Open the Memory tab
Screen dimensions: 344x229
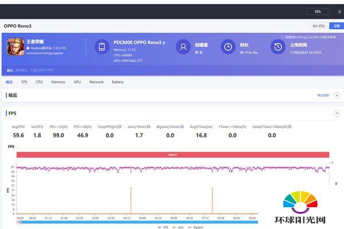pyautogui.click(x=58, y=82)
